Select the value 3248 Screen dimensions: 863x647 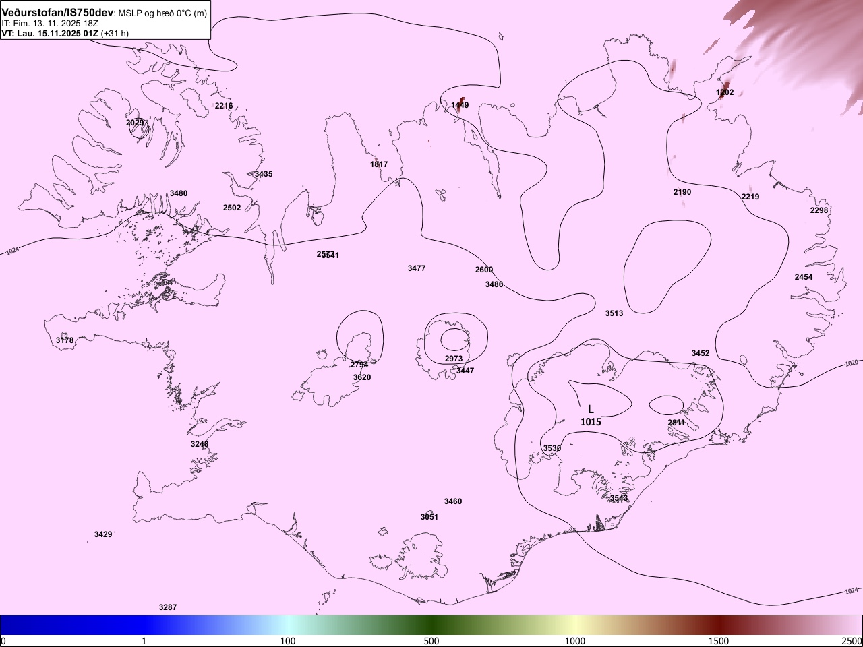[x=200, y=444]
